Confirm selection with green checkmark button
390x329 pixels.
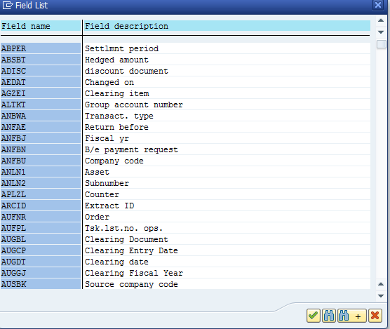tap(313, 316)
